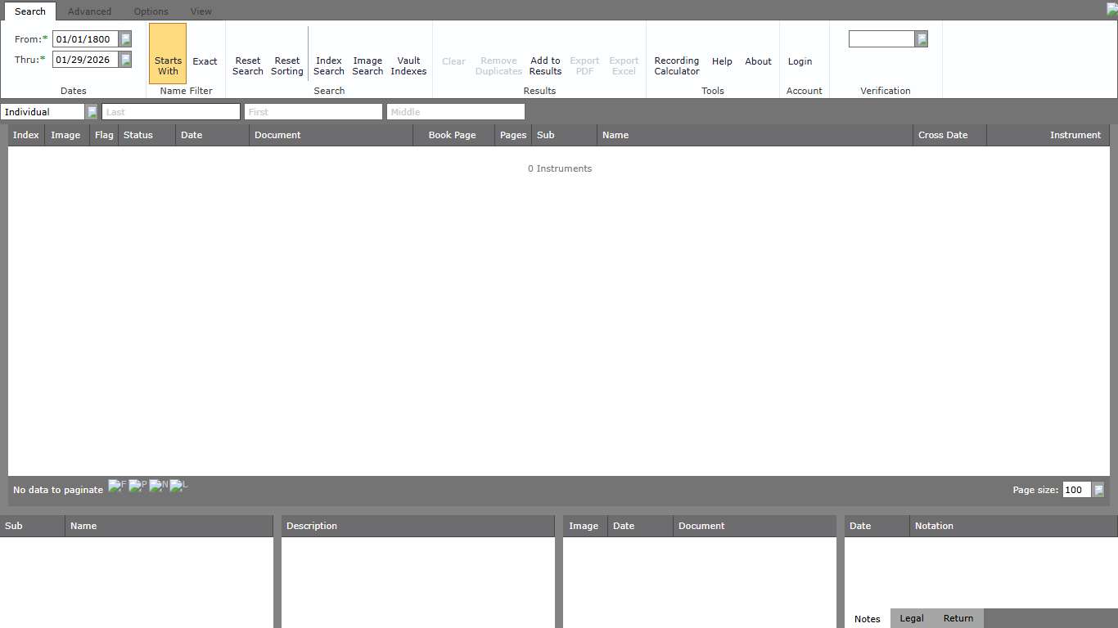Go to next page pagination icon

[157, 486]
